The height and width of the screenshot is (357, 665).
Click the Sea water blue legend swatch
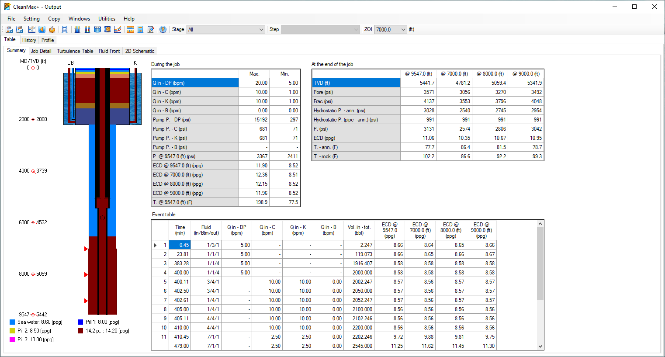12,322
